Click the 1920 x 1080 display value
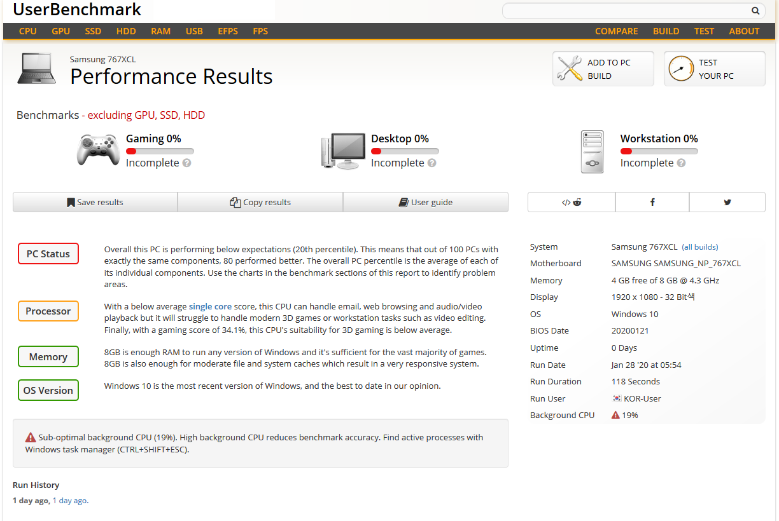The image size is (779, 521). coord(653,297)
